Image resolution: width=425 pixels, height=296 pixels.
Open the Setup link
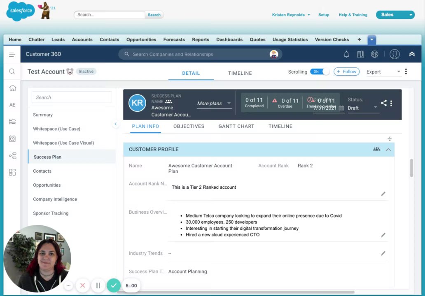click(x=324, y=15)
